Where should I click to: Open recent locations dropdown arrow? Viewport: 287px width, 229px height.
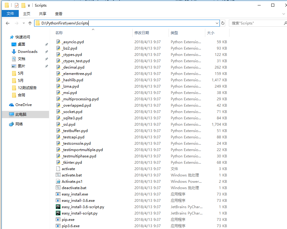[x=24, y=23]
